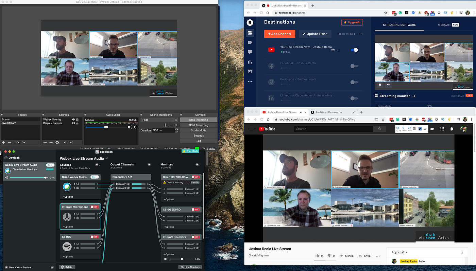
Task: Expand Options under Internal Microphone source
Action: 68,227
